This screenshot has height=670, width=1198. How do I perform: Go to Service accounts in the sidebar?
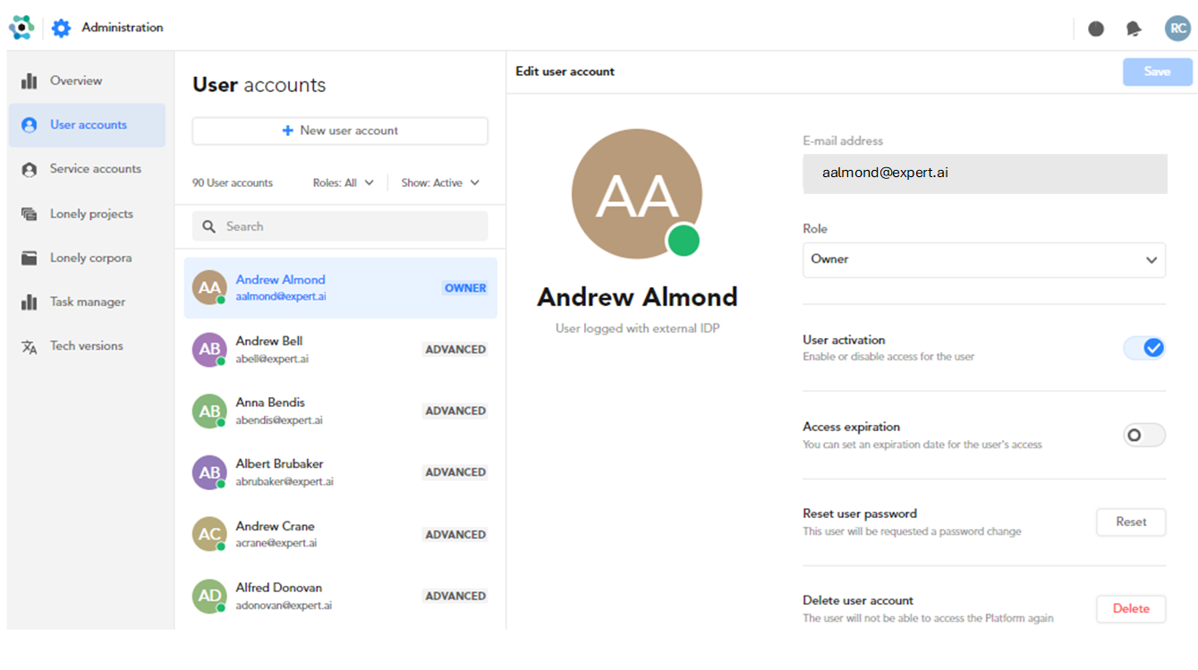point(95,169)
